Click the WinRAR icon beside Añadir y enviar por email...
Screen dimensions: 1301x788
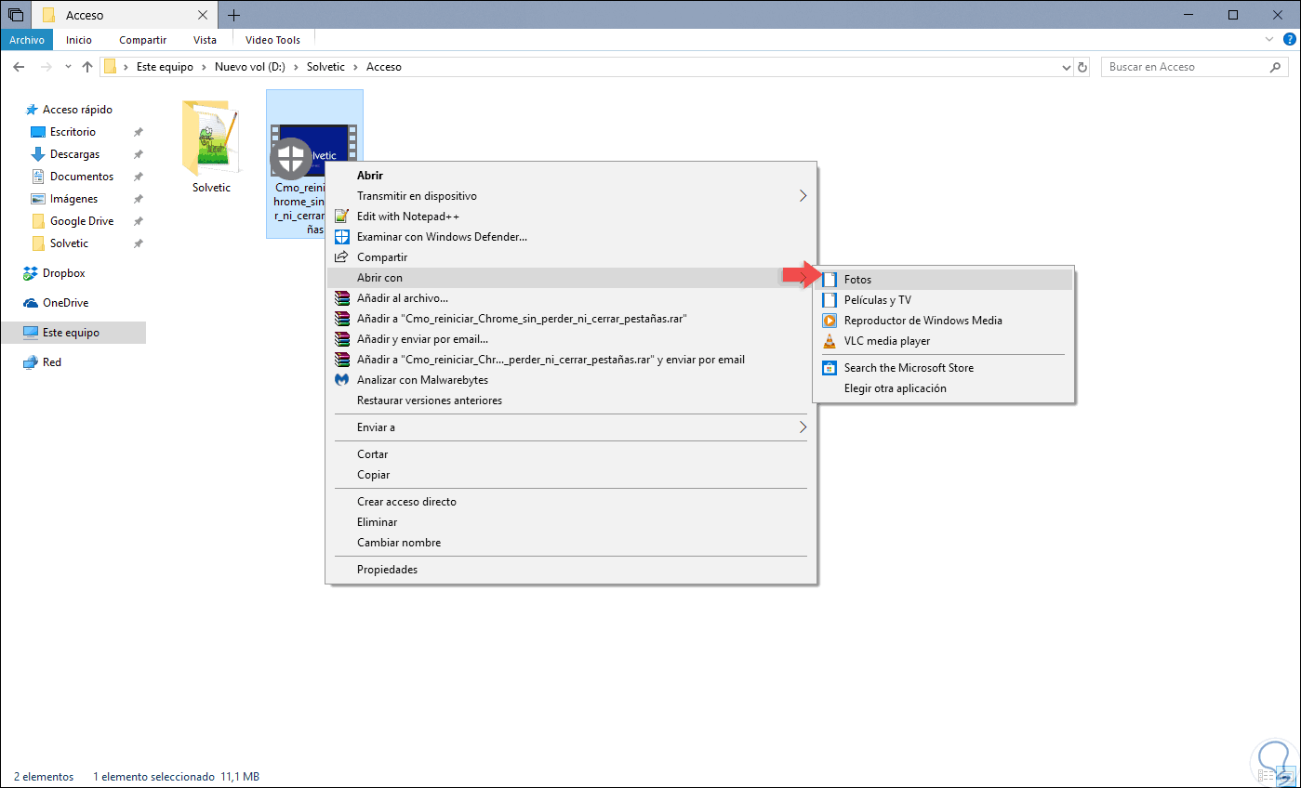[340, 339]
